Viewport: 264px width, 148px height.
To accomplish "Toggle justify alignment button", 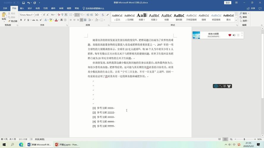I will click(81, 20).
